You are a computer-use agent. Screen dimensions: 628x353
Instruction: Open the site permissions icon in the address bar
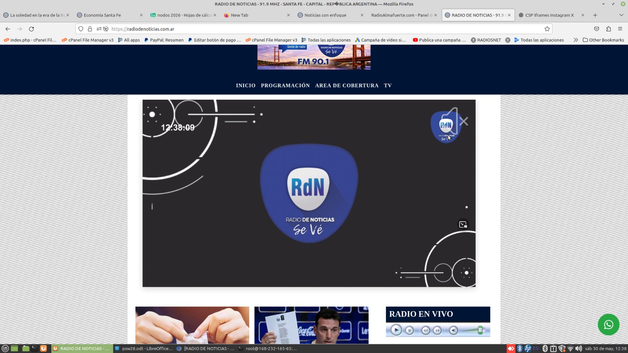point(99,29)
